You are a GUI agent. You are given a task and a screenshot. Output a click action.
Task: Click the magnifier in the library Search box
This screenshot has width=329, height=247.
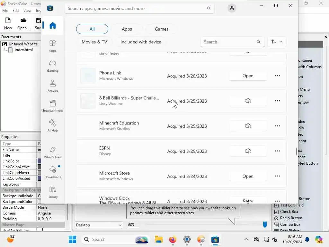[x=259, y=42]
